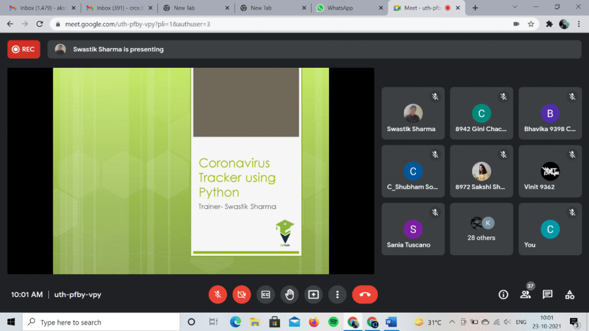589x331 pixels.
Task: Turn on the camera in Meet
Action: (242, 294)
